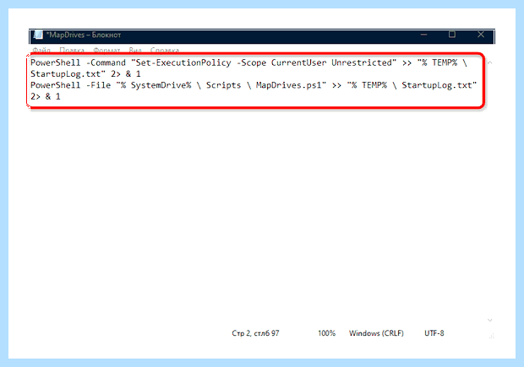Click "MapDrives.ps1" in the third line
Viewport: 524px width, 367px height.
(x=288, y=85)
